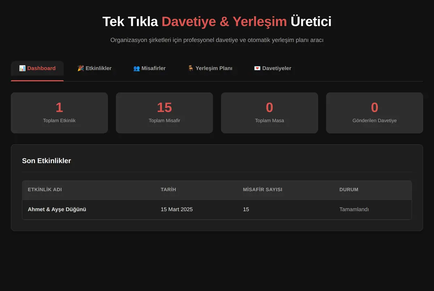Click the love letter icon beside Davetiyeler
The image size is (434, 291).
257,68
